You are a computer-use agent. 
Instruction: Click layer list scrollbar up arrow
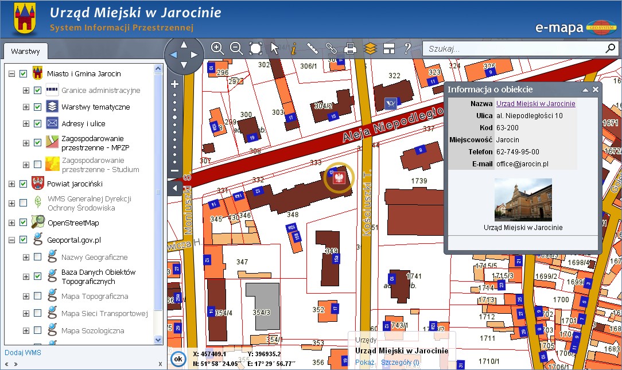(x=158, y=69)
